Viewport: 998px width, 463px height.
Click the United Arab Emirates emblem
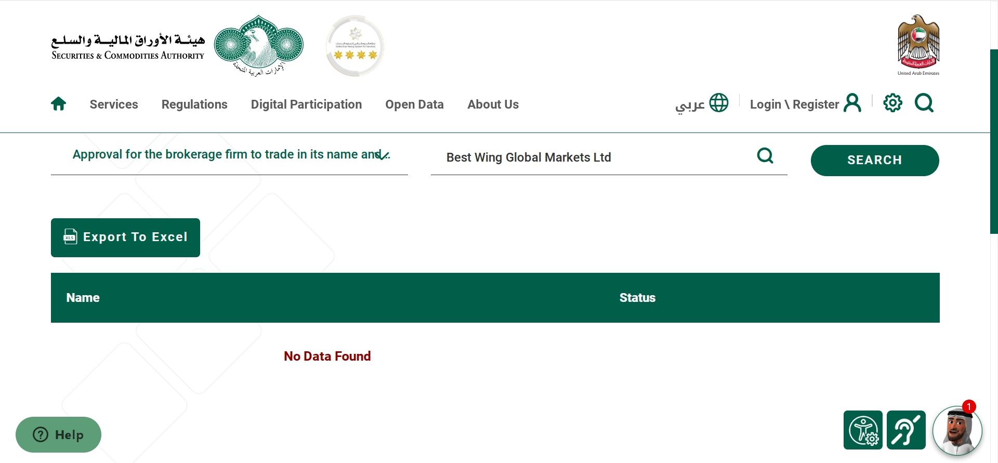(x=918, y=45)
